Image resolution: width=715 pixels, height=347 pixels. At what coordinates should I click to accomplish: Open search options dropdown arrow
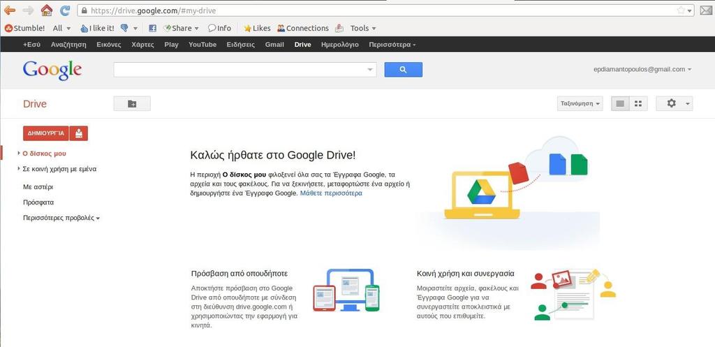(370, 70)
